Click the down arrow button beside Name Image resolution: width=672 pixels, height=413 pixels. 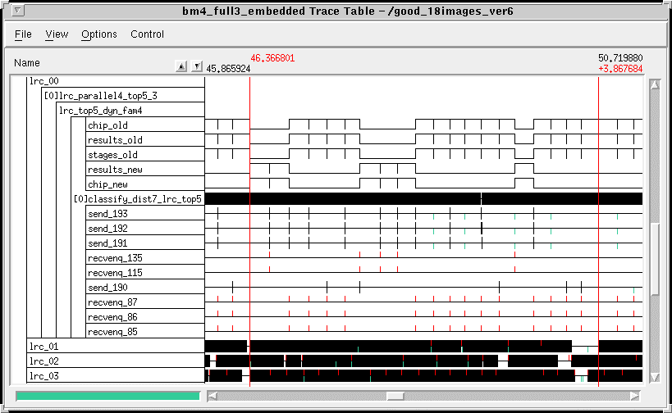[196, 66]
